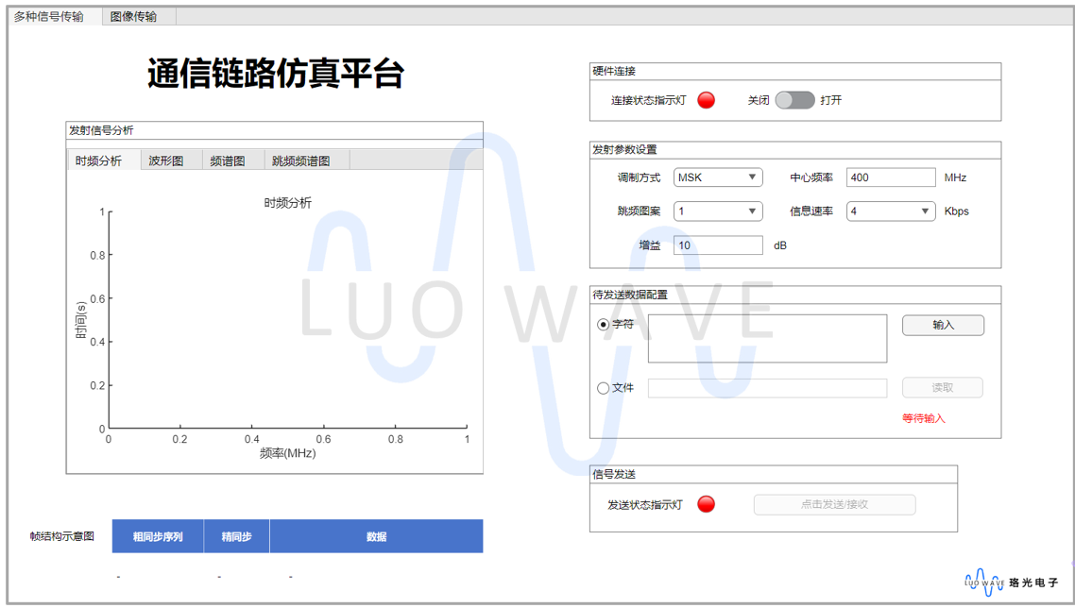This screenshot has width=1075, height=608.
Task: Expand the 跳频图案 dropdown
Action: [x=717, y=211]
